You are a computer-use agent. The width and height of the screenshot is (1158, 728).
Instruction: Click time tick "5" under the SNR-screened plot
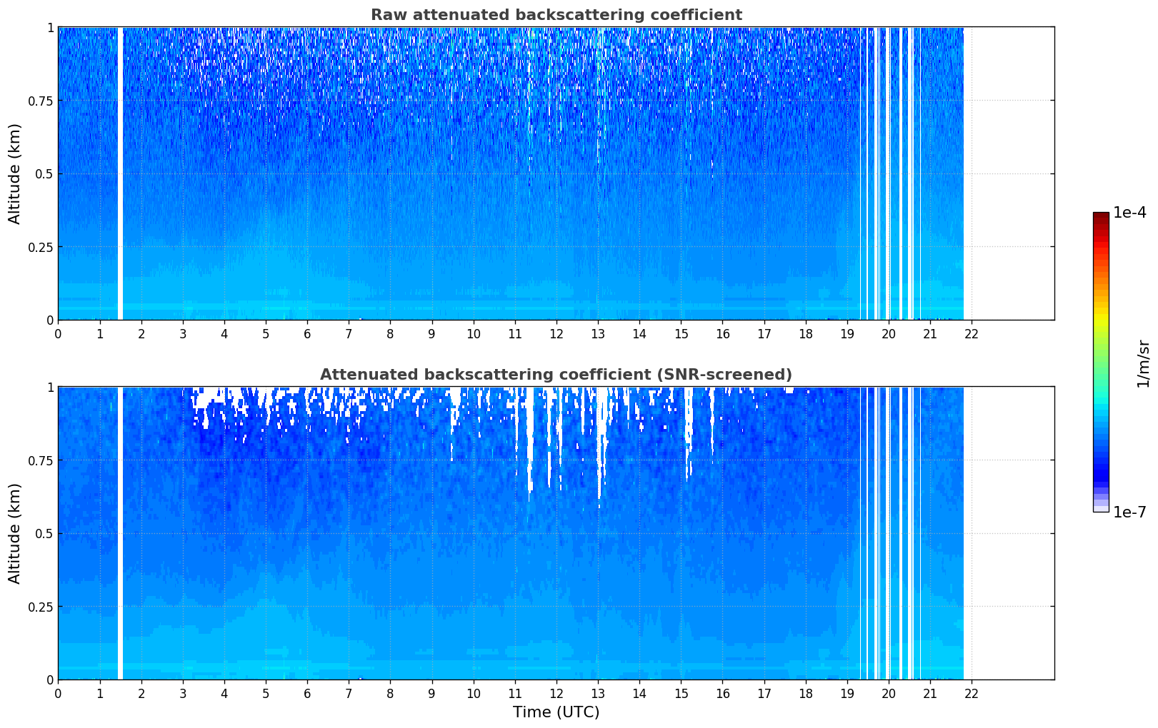point(266,693)
